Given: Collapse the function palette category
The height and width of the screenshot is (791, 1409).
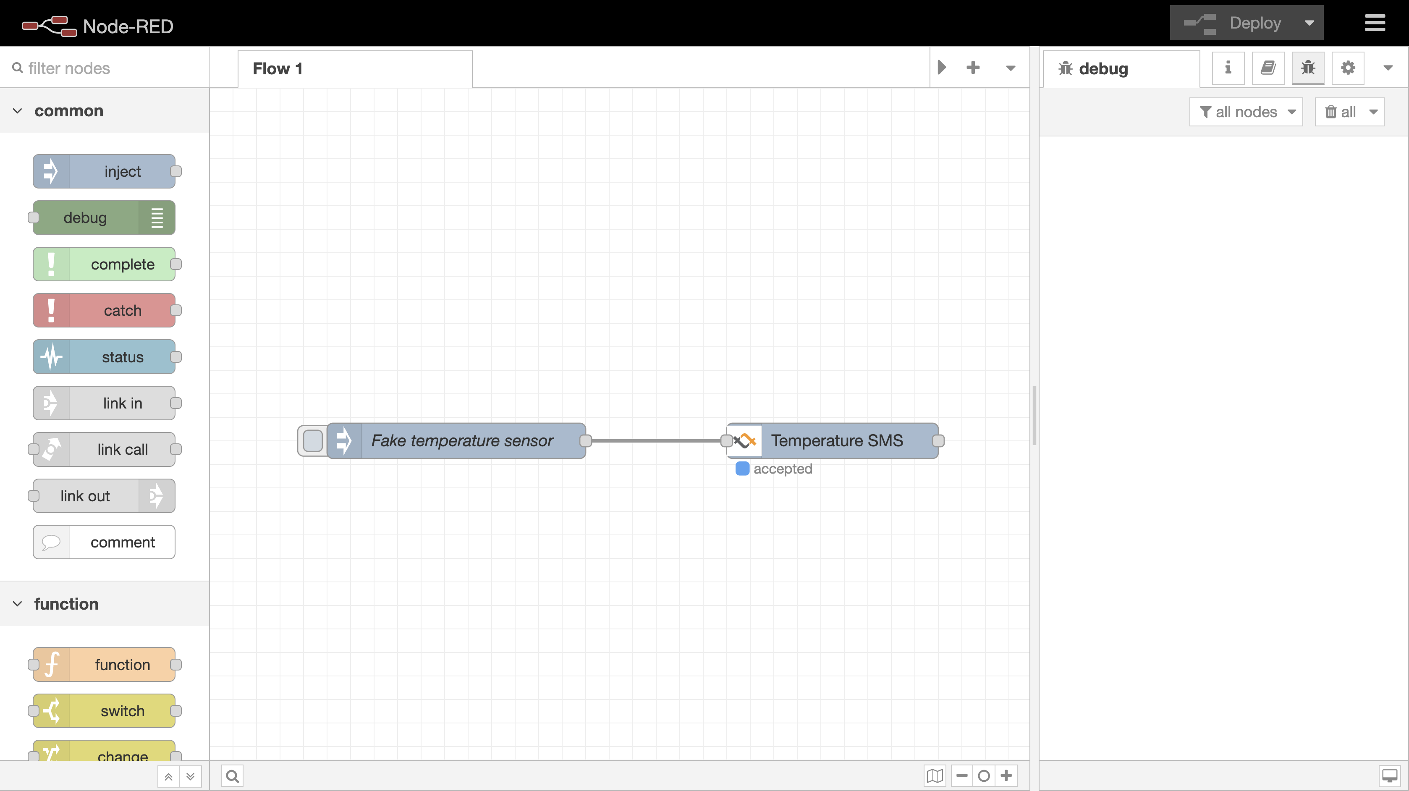Looking at the screenshot, I should pos(18,604).
